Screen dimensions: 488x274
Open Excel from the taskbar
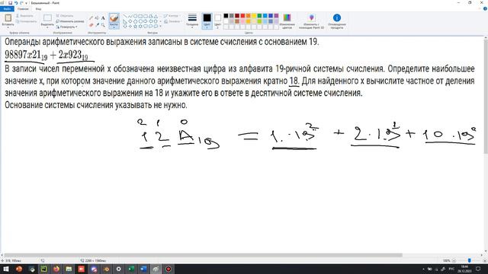pyautogui.click(x=131, y=269)
